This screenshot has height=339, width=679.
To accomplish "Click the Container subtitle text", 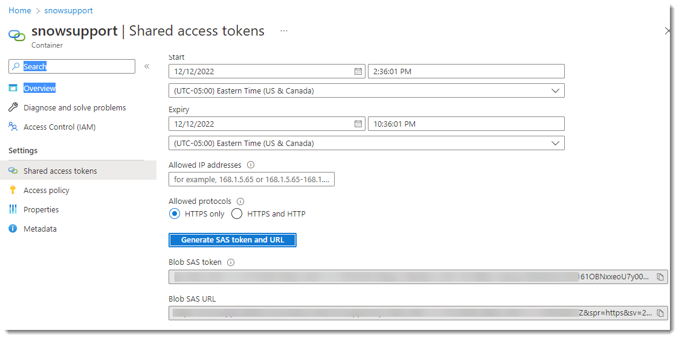I will pyautogui.click(x=47, y=45).
